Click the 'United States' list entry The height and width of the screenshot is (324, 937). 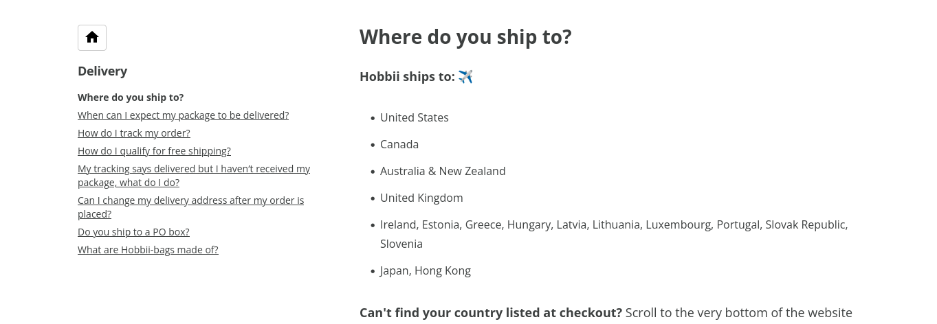[415, 117]
